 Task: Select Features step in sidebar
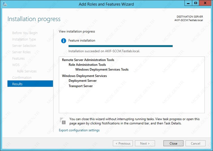(x=18, y=58)
